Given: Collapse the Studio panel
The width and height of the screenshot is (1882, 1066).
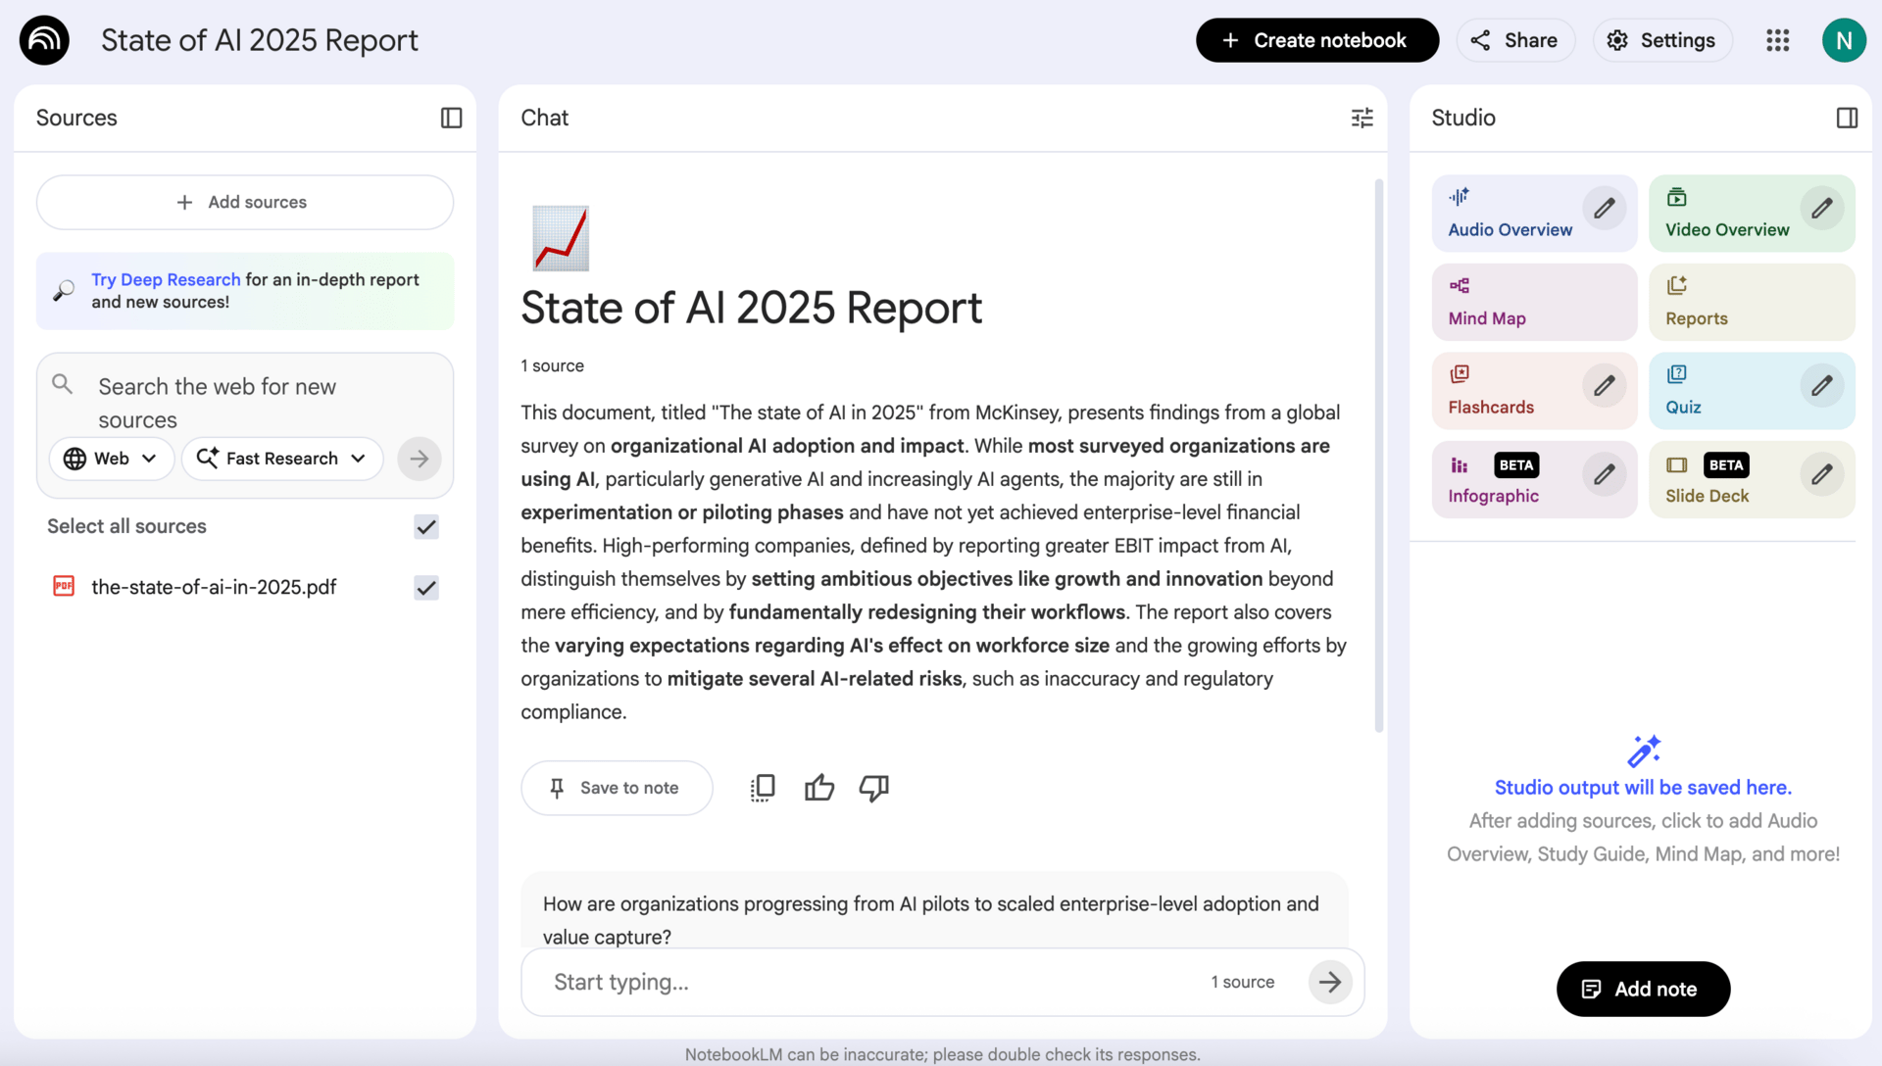Looking at the screenshot, I should 1847,118.
